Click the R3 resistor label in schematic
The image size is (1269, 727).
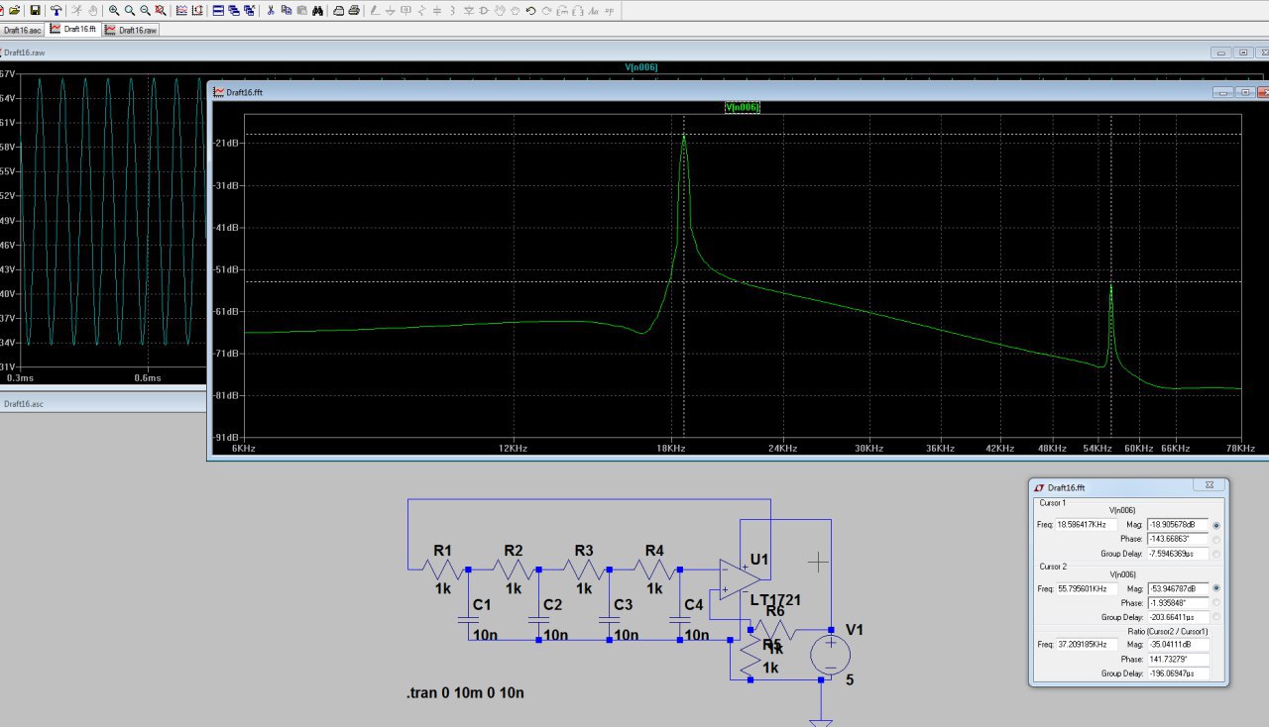coord(584,551)
